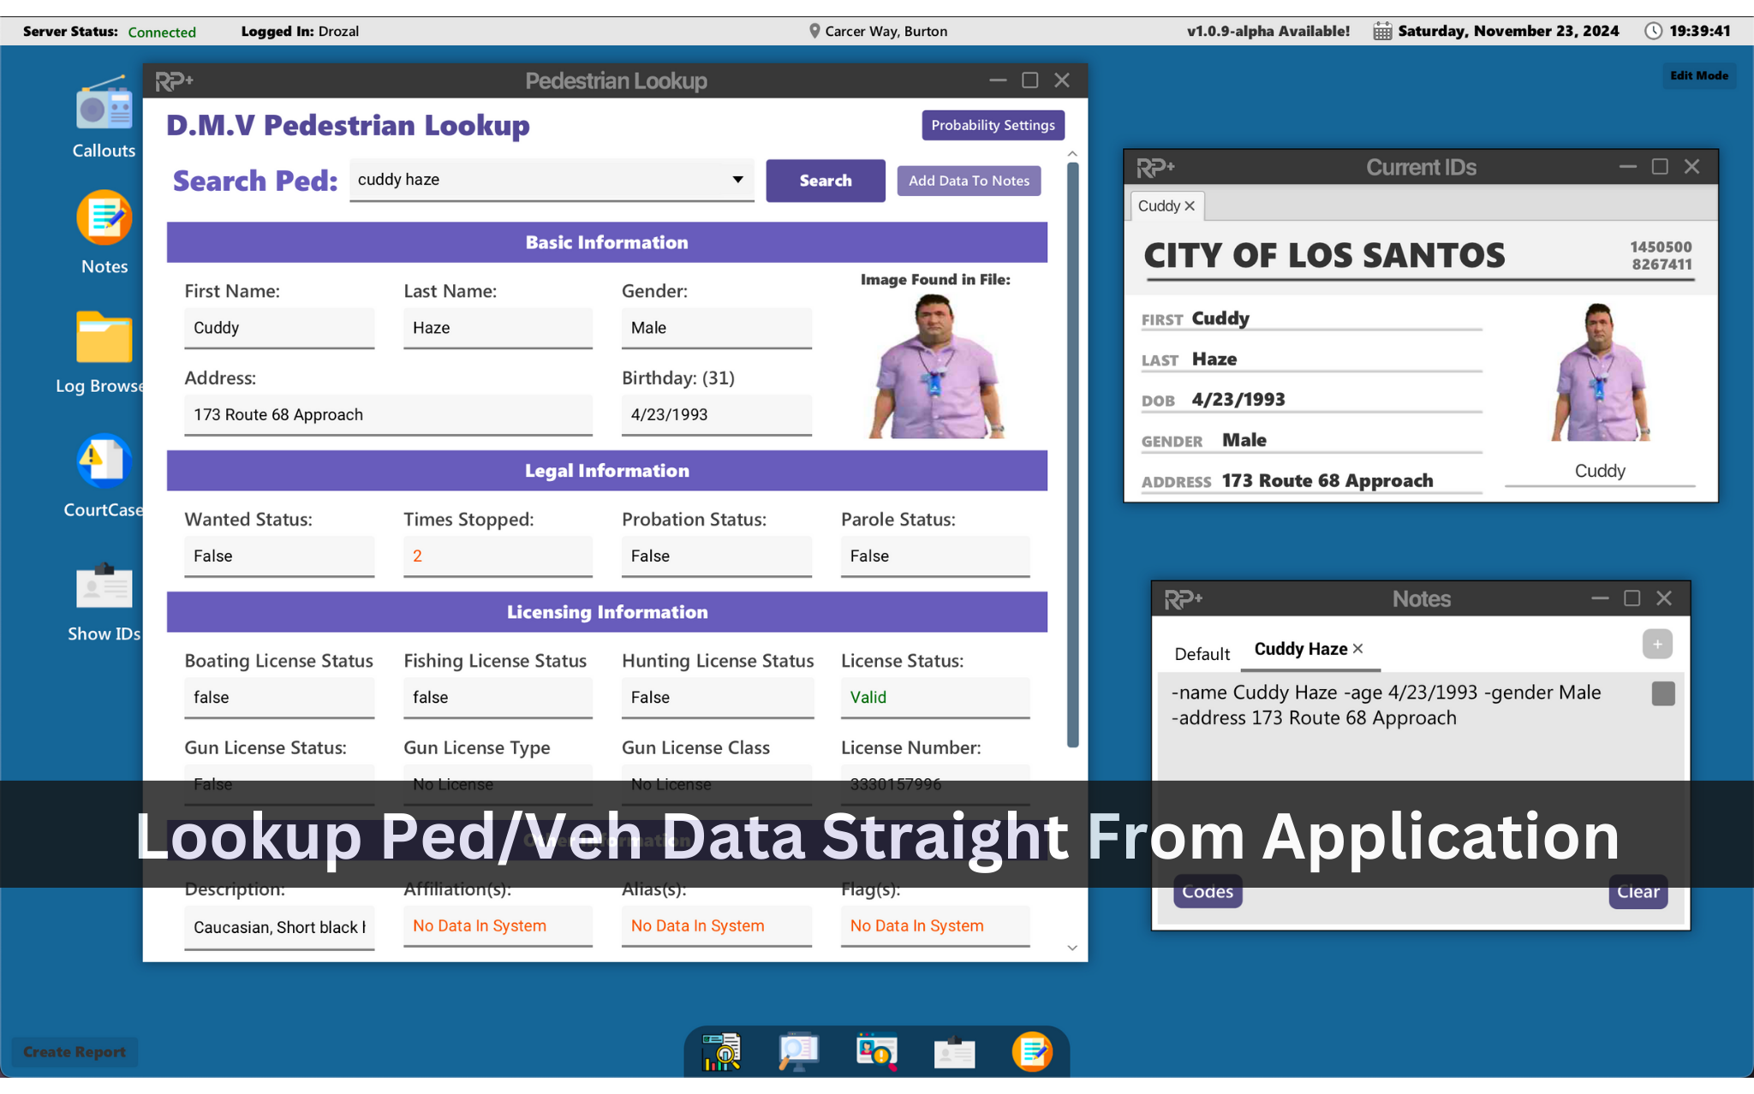The width and height of the screenshot is (1754, 1094).
Task: Click the person-alert lookup icon in dock
Action: (x=876, y=1051)
